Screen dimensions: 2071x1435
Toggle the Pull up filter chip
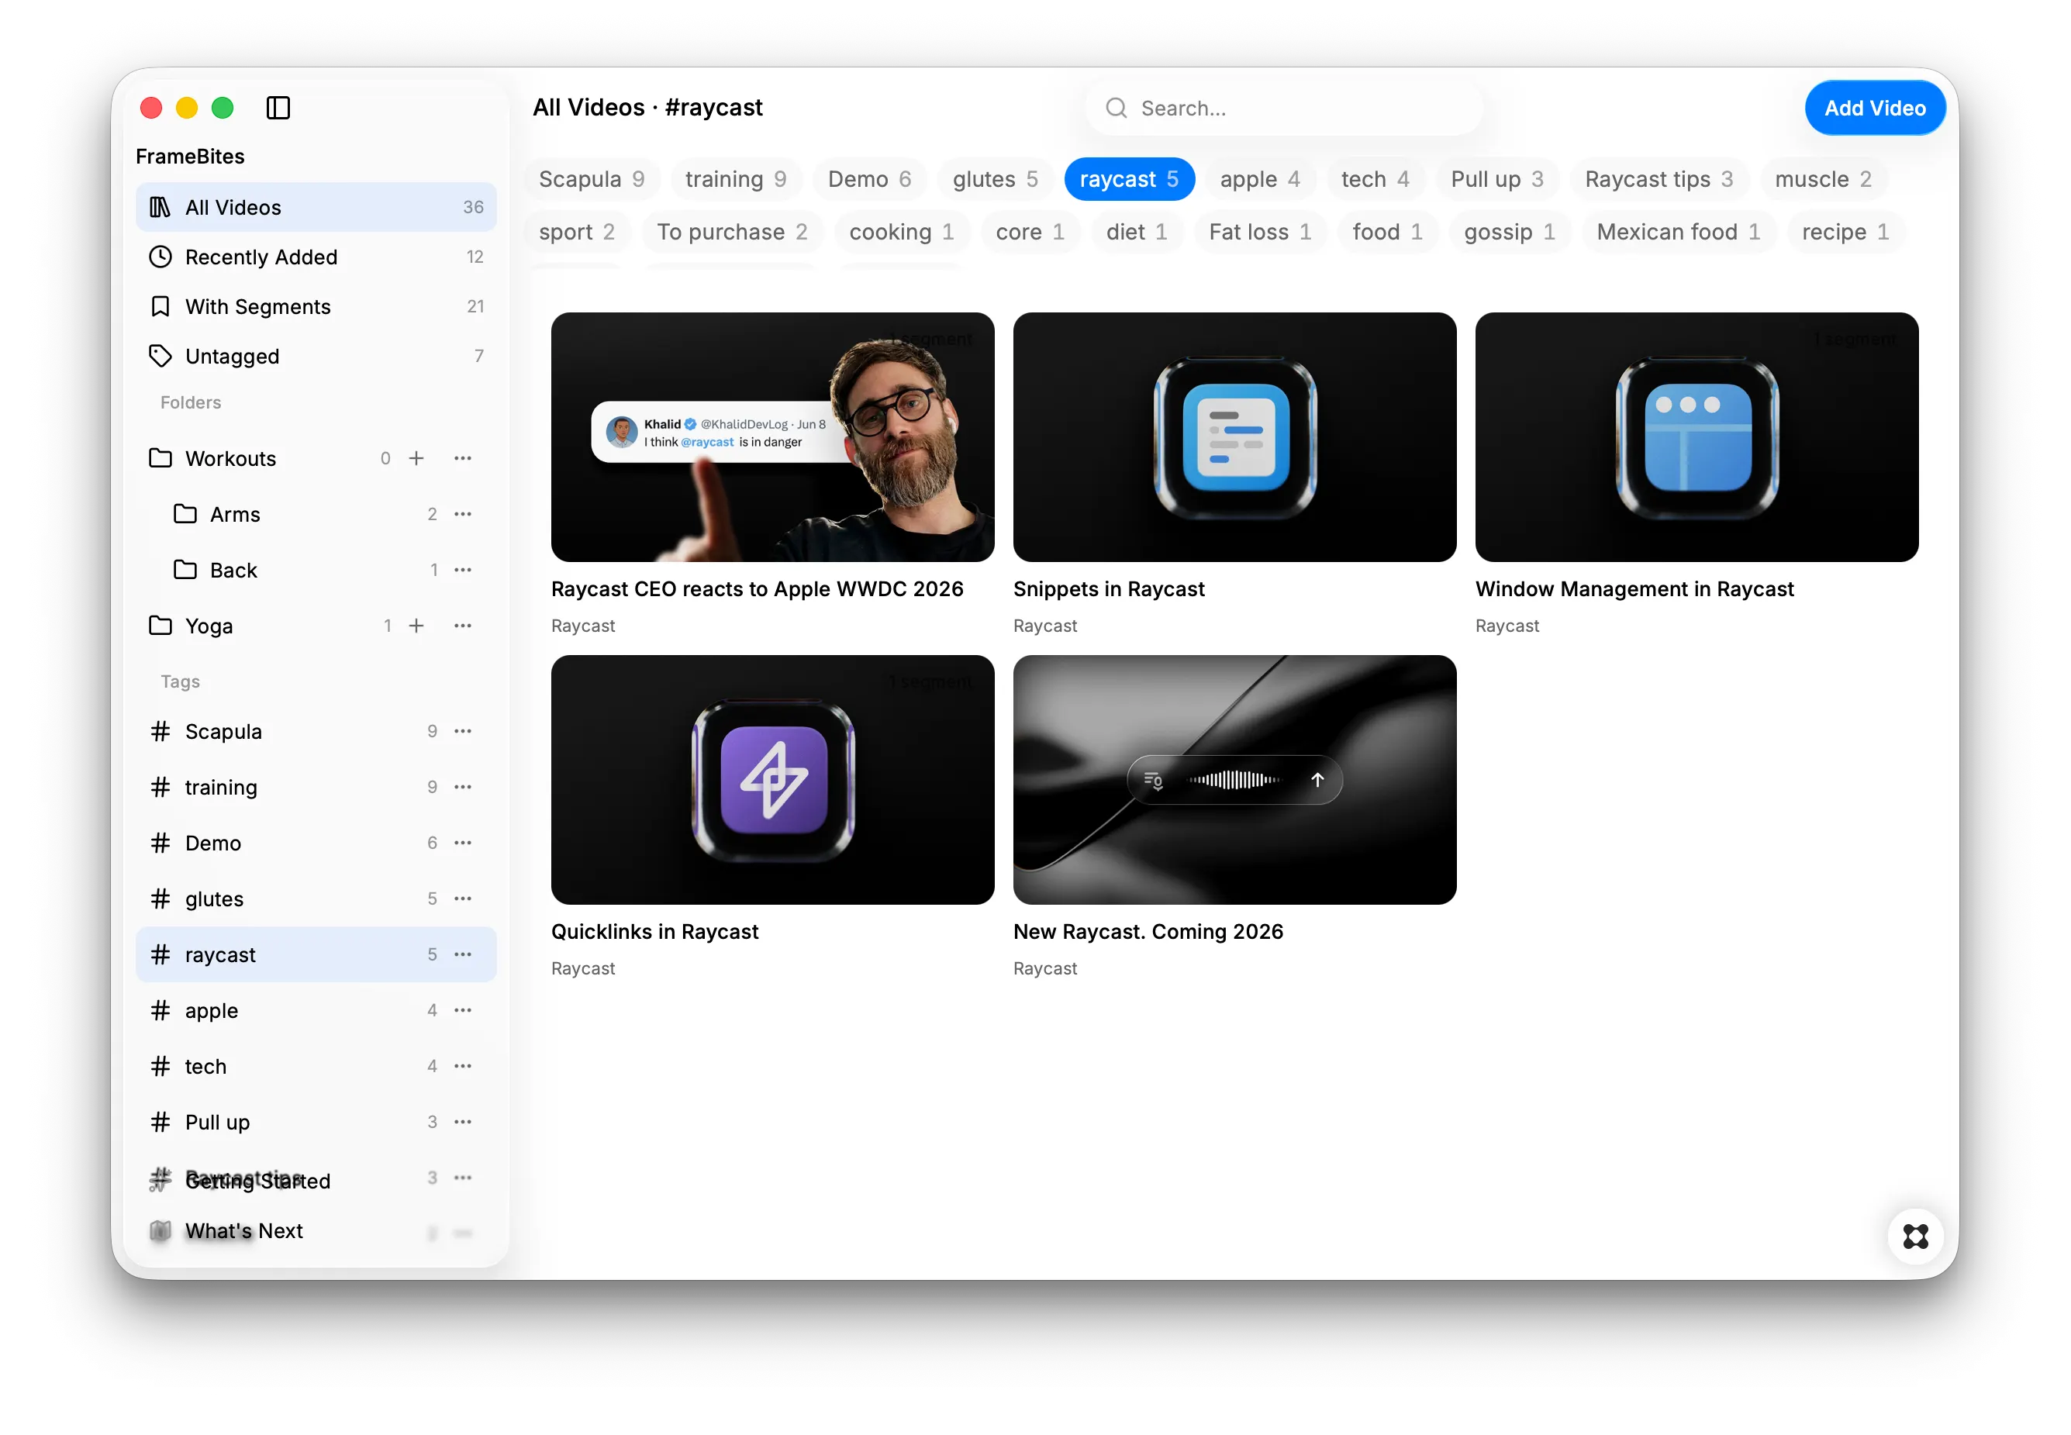1496,179
